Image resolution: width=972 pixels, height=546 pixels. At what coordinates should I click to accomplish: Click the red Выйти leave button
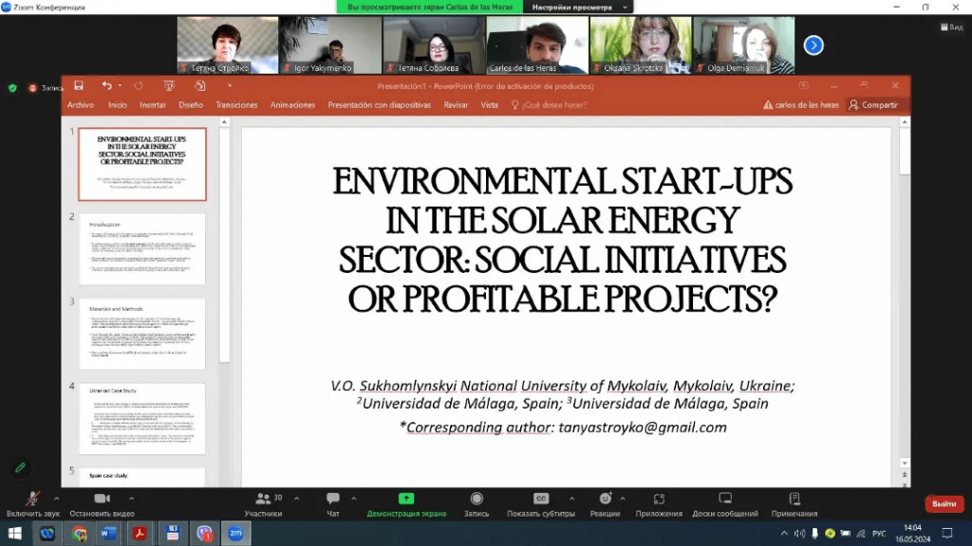(944, 504)
